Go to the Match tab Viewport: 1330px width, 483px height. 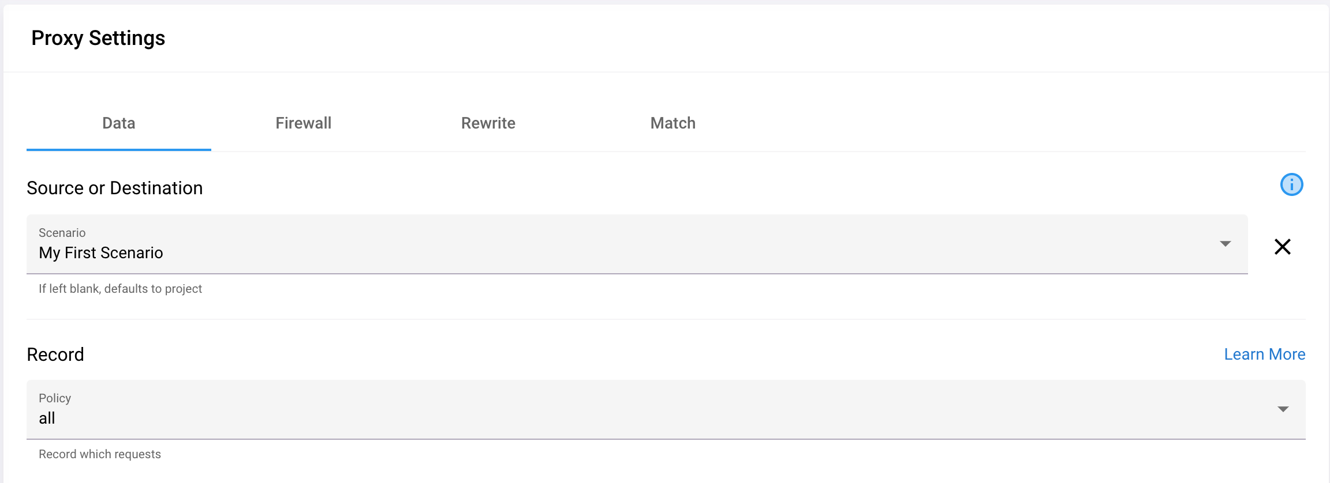pos(673,123)
